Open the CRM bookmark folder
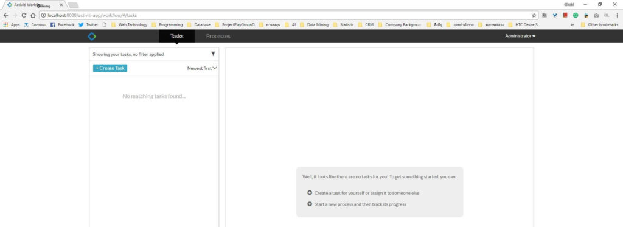 coord(366,25)
